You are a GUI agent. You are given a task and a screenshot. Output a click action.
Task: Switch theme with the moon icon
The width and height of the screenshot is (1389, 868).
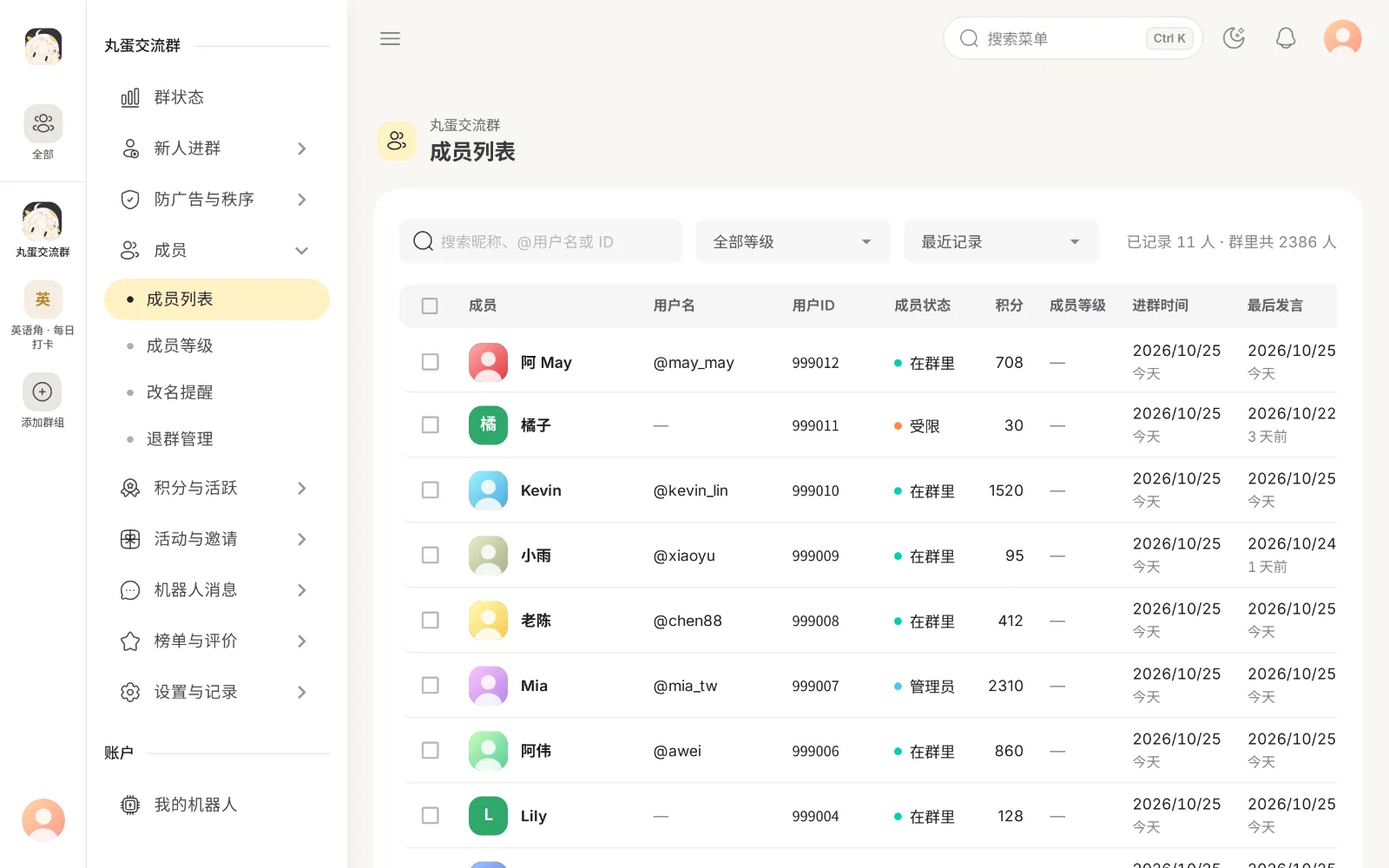coord(1234,38)
